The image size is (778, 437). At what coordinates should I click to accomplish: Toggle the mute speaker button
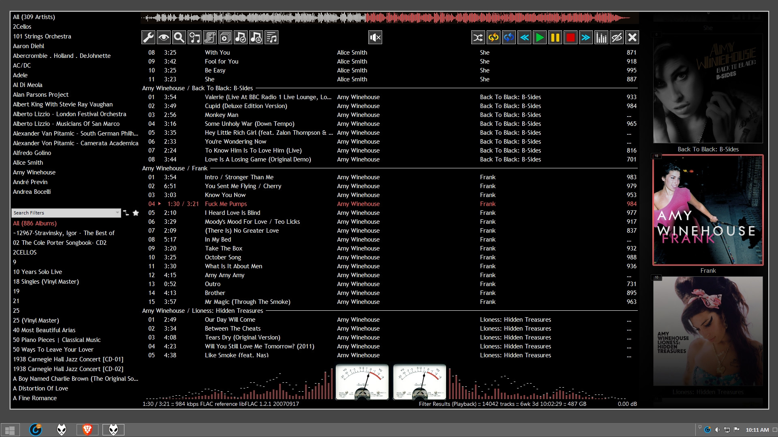coord(375,38)
